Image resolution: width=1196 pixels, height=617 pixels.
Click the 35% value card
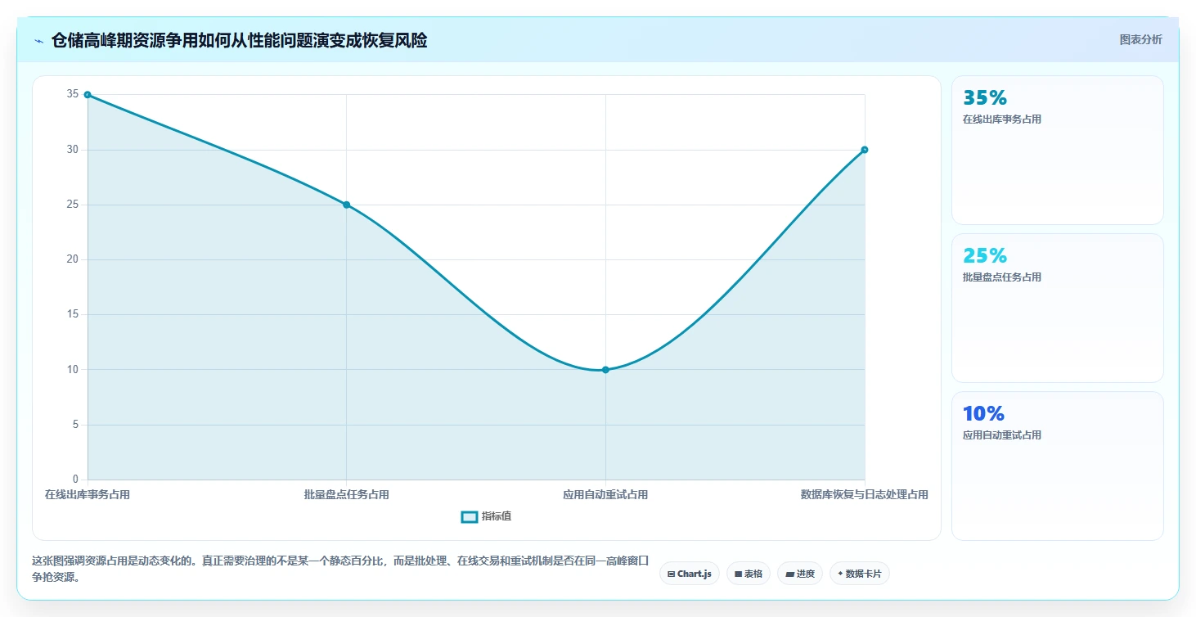(1057, 150)
